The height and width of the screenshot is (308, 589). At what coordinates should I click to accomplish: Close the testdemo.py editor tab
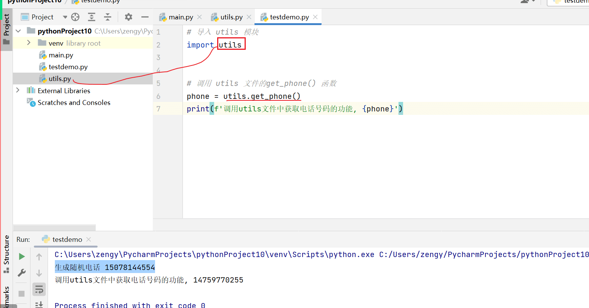[315, 17]
